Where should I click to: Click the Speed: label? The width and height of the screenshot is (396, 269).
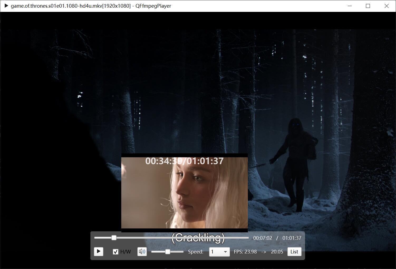pos(196,252)
